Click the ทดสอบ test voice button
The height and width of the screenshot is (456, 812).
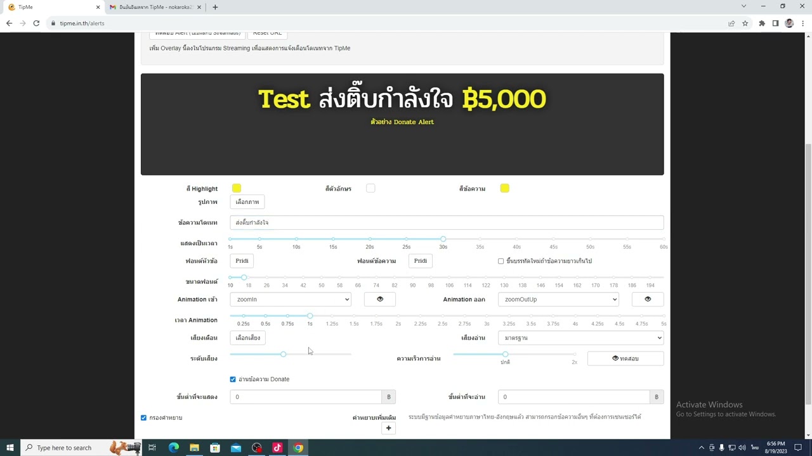pos(625,358)
